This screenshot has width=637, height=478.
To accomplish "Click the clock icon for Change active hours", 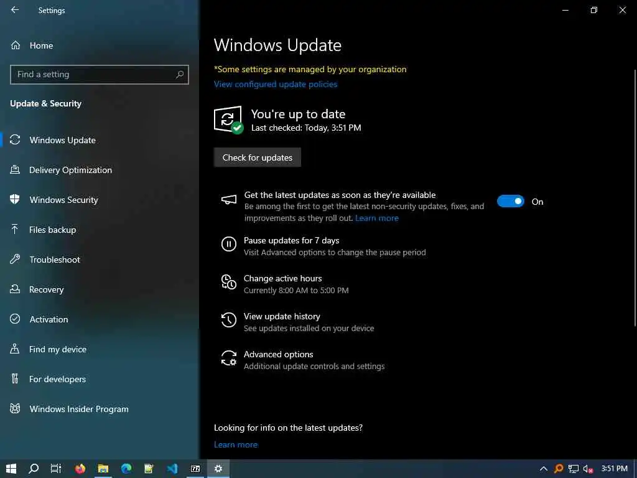I will (x=229, y=282).
